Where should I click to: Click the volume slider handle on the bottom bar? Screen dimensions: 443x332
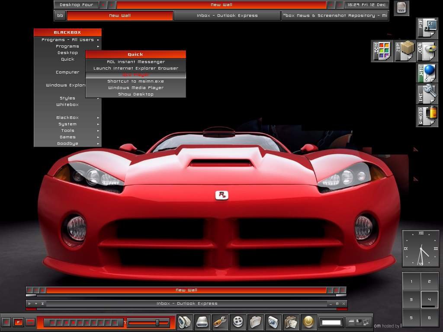[x=157, y=322]
